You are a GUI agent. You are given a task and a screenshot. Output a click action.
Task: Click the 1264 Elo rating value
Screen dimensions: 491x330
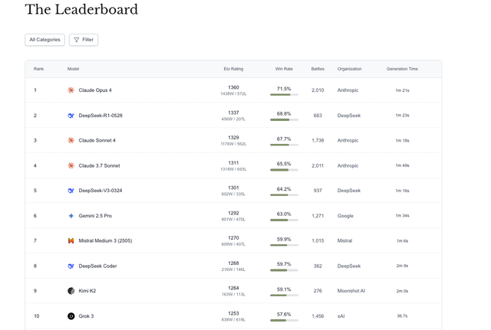click(x=233, y=288)
